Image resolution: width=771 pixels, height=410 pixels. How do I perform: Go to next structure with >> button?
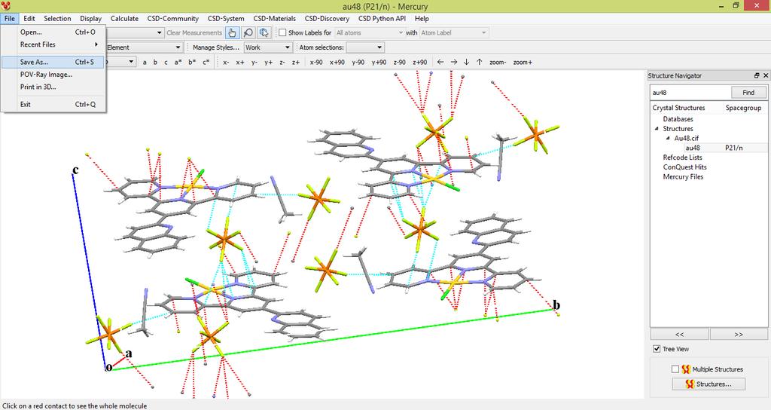coord(739,334)
